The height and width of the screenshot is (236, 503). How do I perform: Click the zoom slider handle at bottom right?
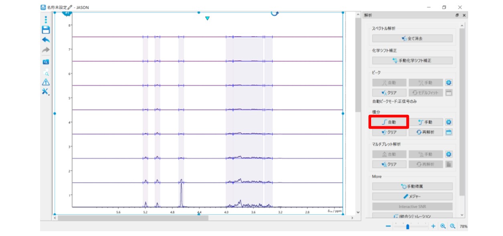(x=408, y=226)
